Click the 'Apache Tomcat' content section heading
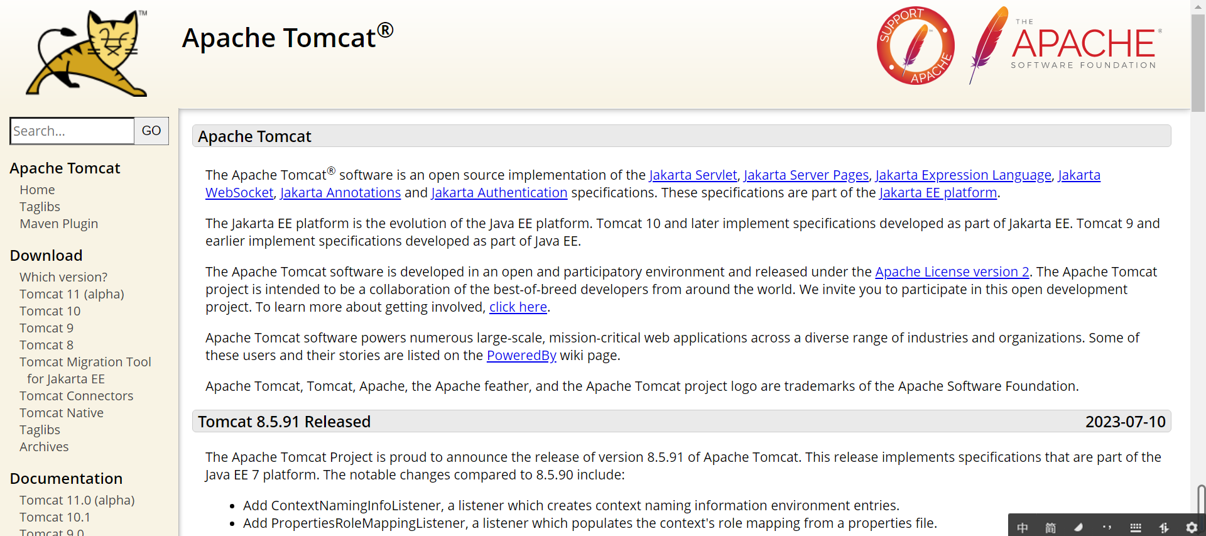Viewport: 1206px width, 536px height. pyautogui.click(x=254, y=136)
